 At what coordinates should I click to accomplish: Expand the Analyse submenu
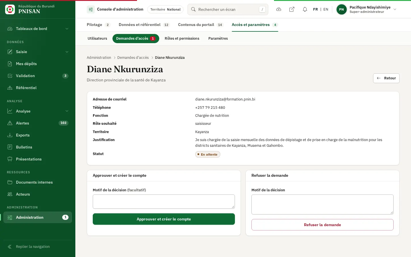click(38, 111)
